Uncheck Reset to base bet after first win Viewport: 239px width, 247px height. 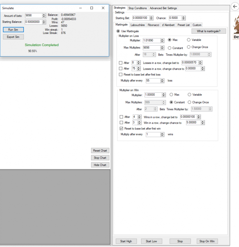(x=121, y=128)
